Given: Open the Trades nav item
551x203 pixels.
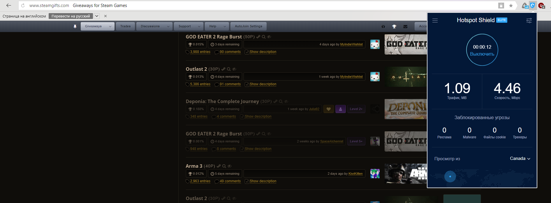Looking at the screenshot, I should pyautogui.click(x=126, y=27).
